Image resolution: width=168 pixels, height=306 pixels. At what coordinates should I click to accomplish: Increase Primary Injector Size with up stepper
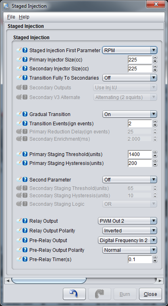(155, 58)
